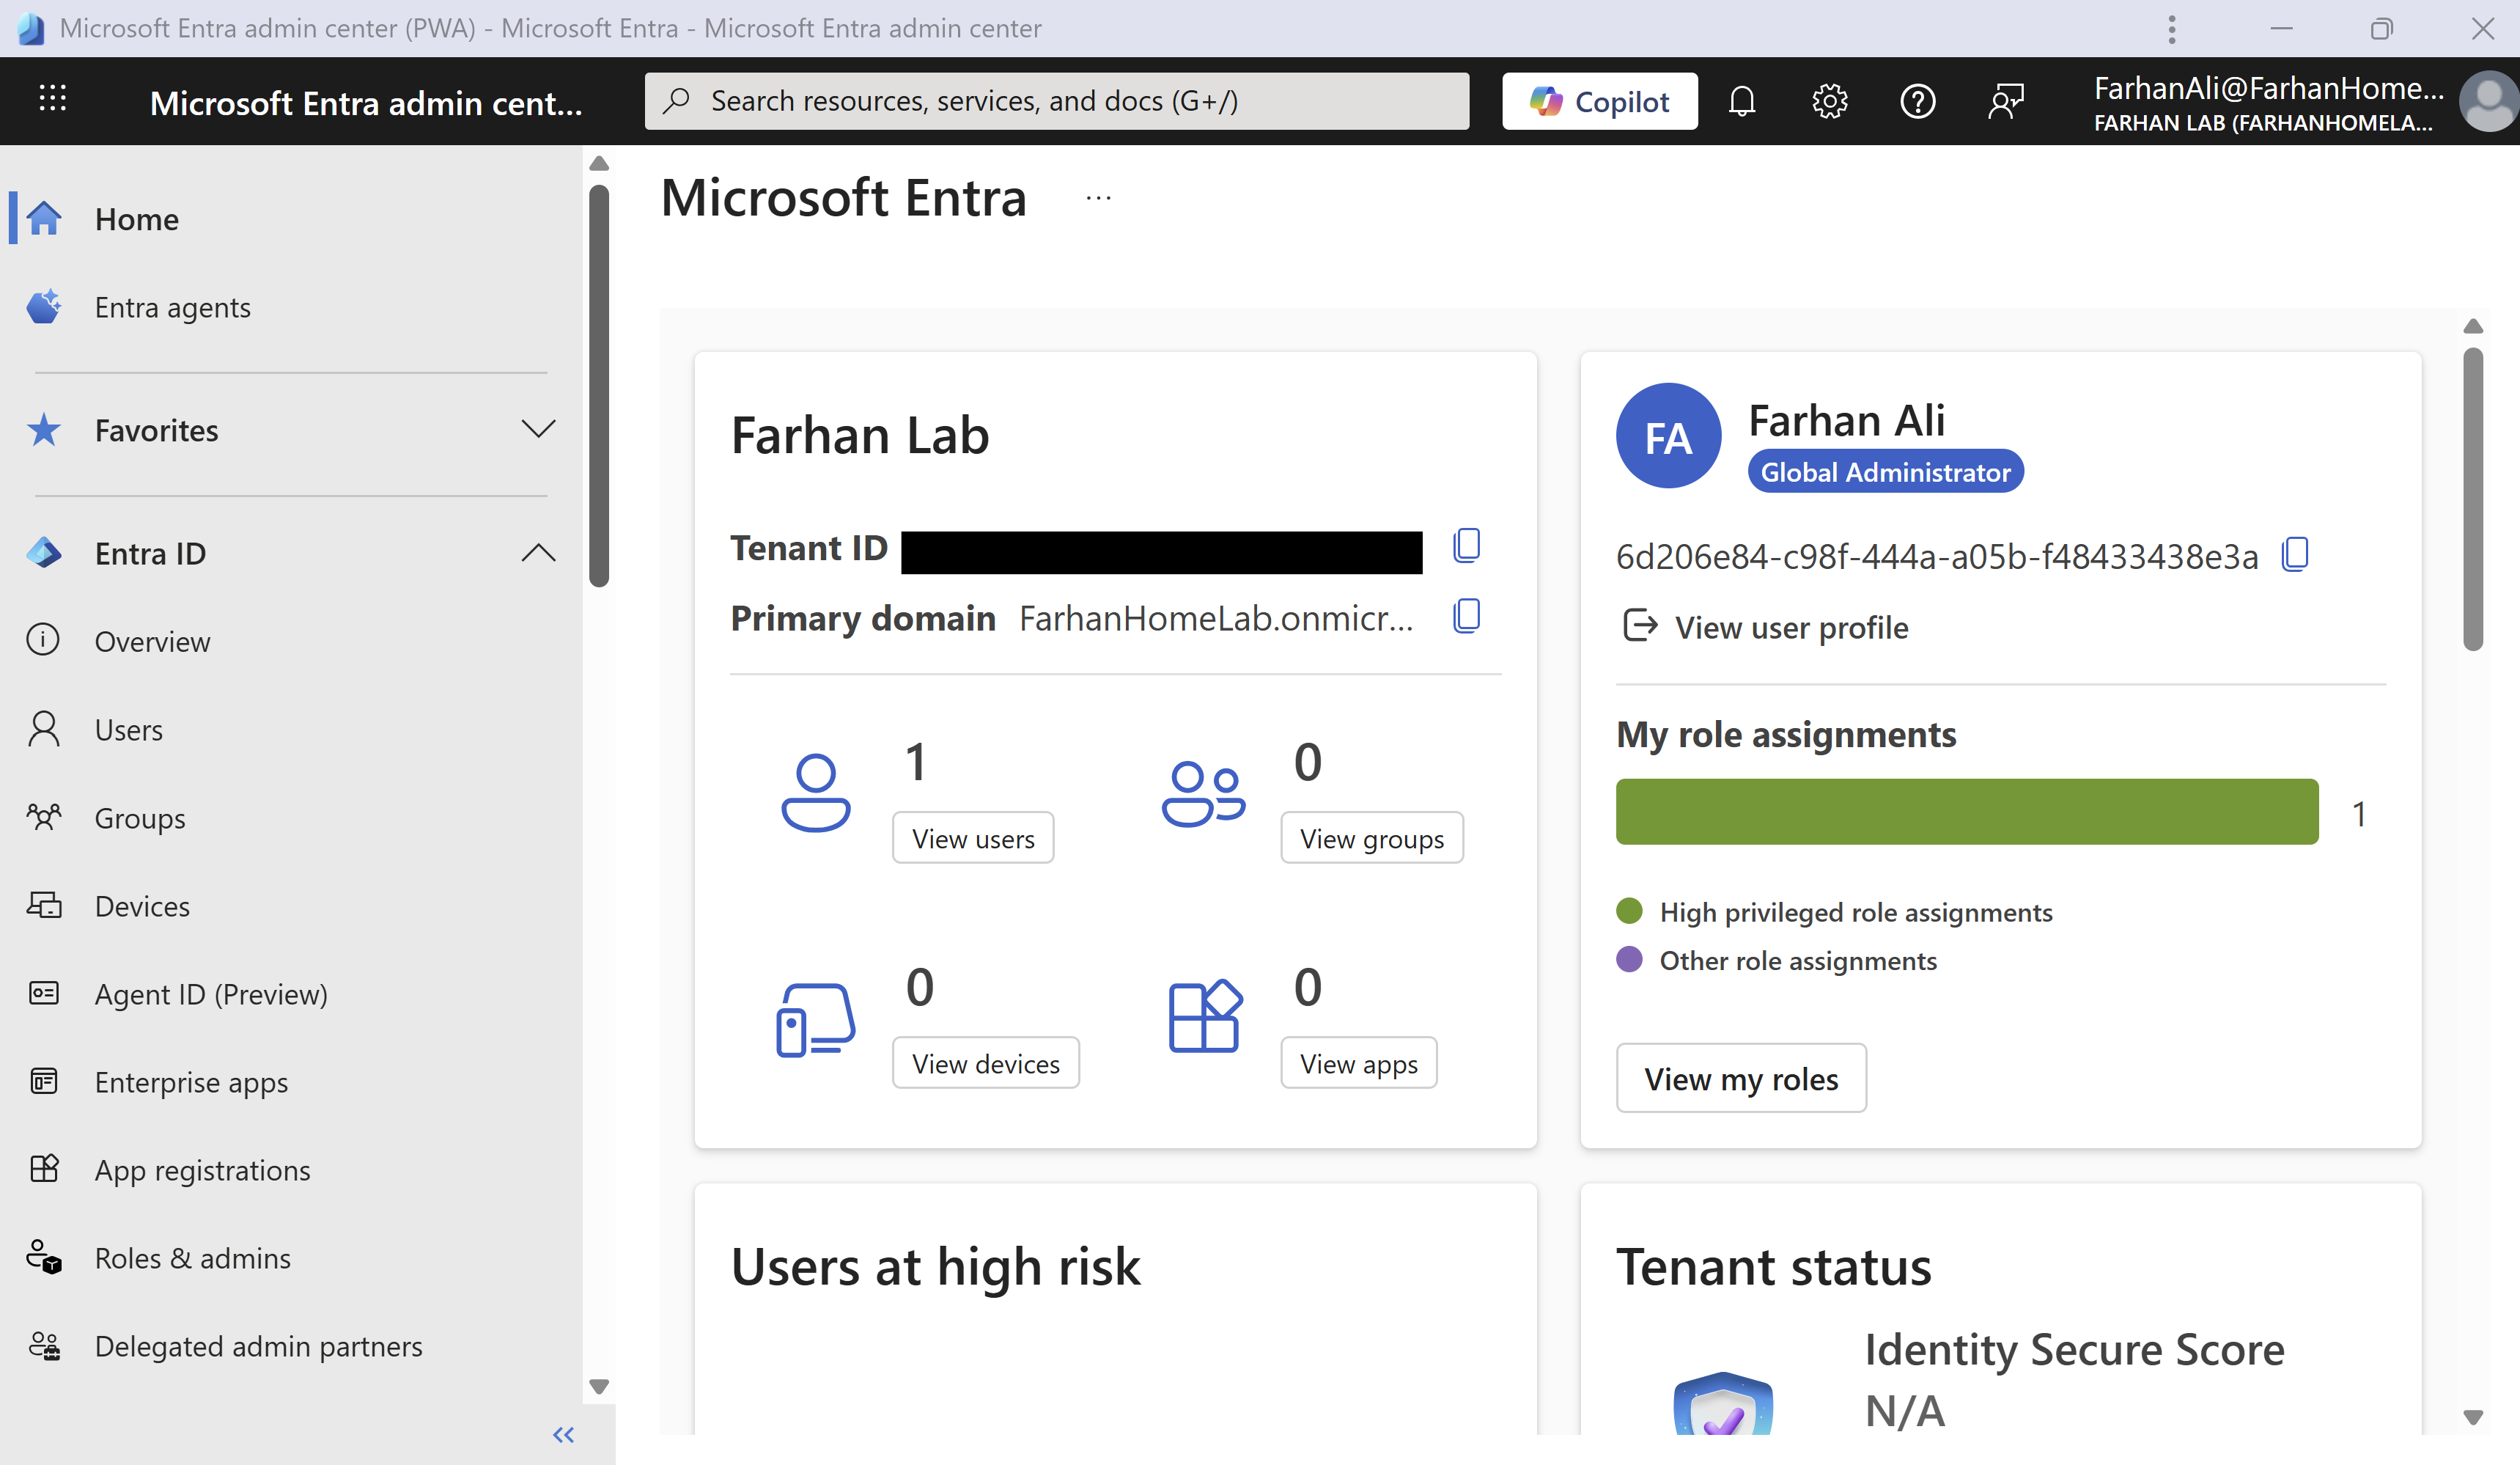
Task: Open the notifications bell icon
Action: 1741,101
